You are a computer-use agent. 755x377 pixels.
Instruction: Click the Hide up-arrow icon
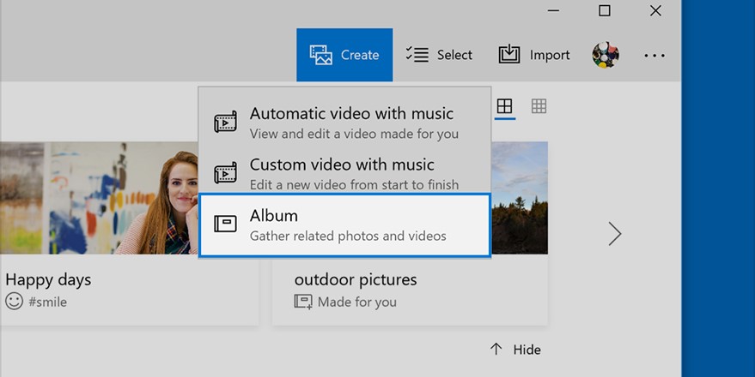[496, 349]
